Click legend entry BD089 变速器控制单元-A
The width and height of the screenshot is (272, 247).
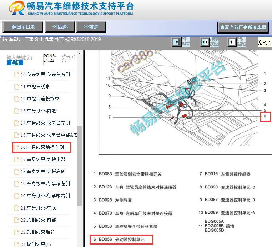pyautogui.click(x=227, y=213)
